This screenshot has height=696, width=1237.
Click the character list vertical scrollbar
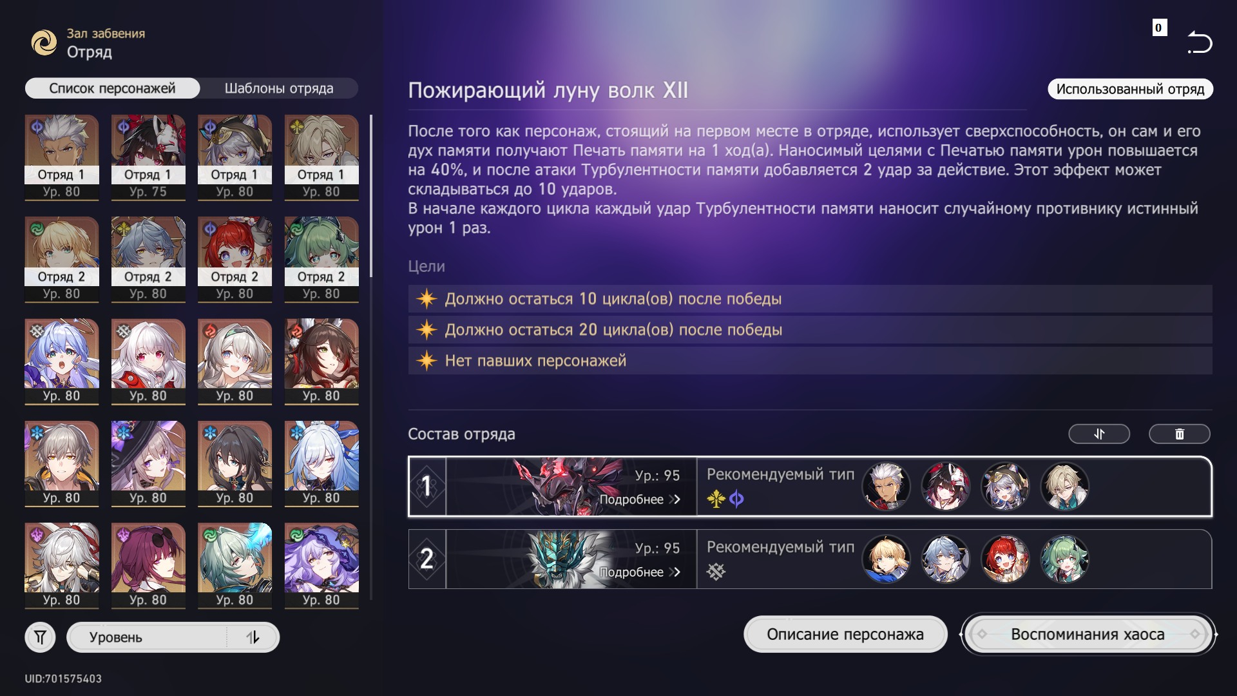click(371, 196)
